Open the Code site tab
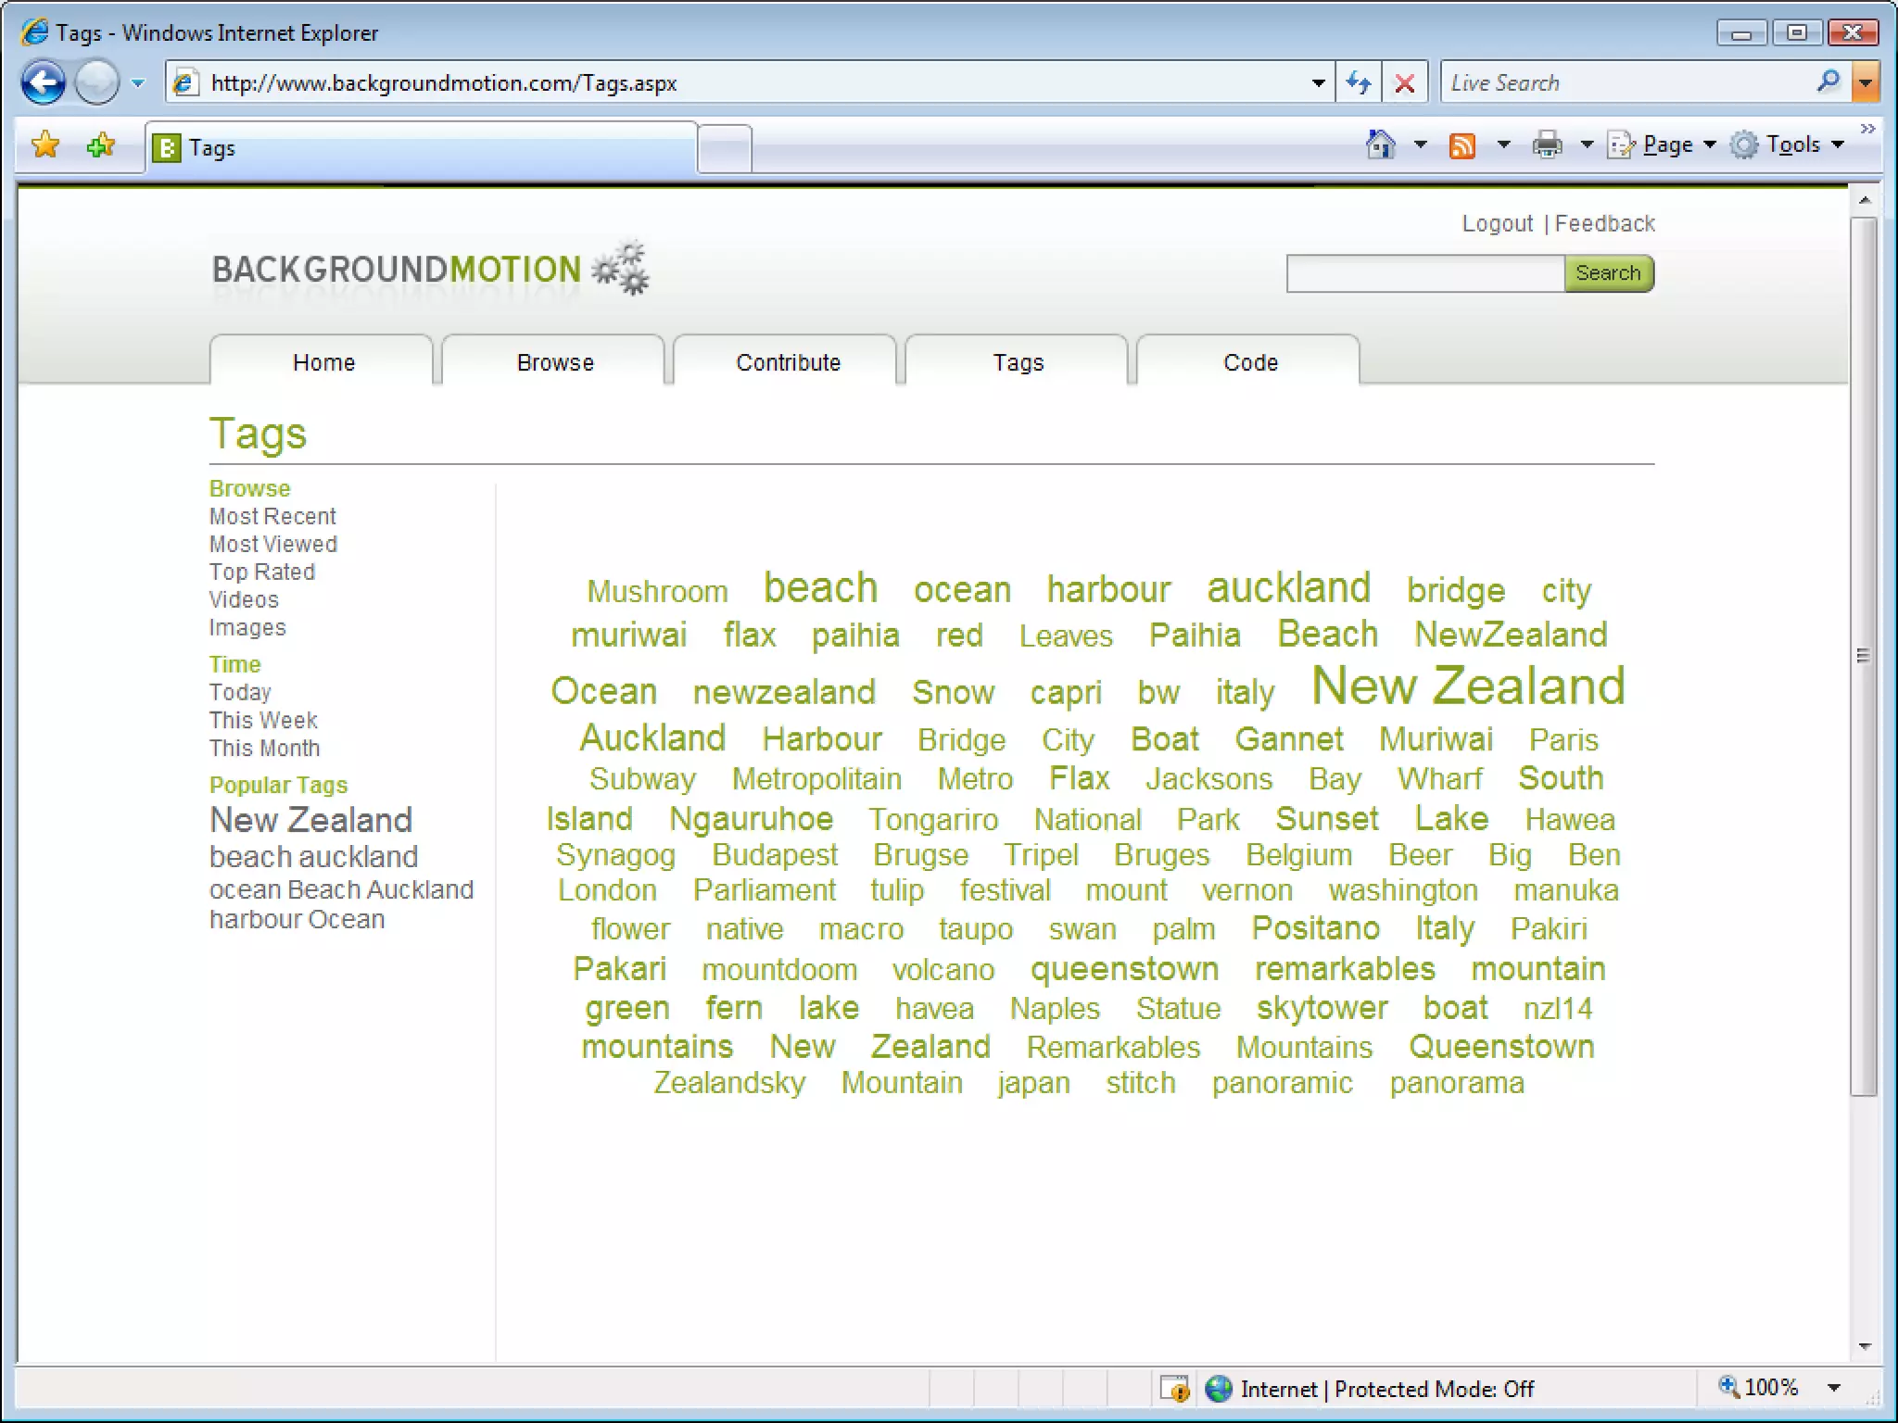Screen dimensions: 1898x1423 coord(1249,360)
